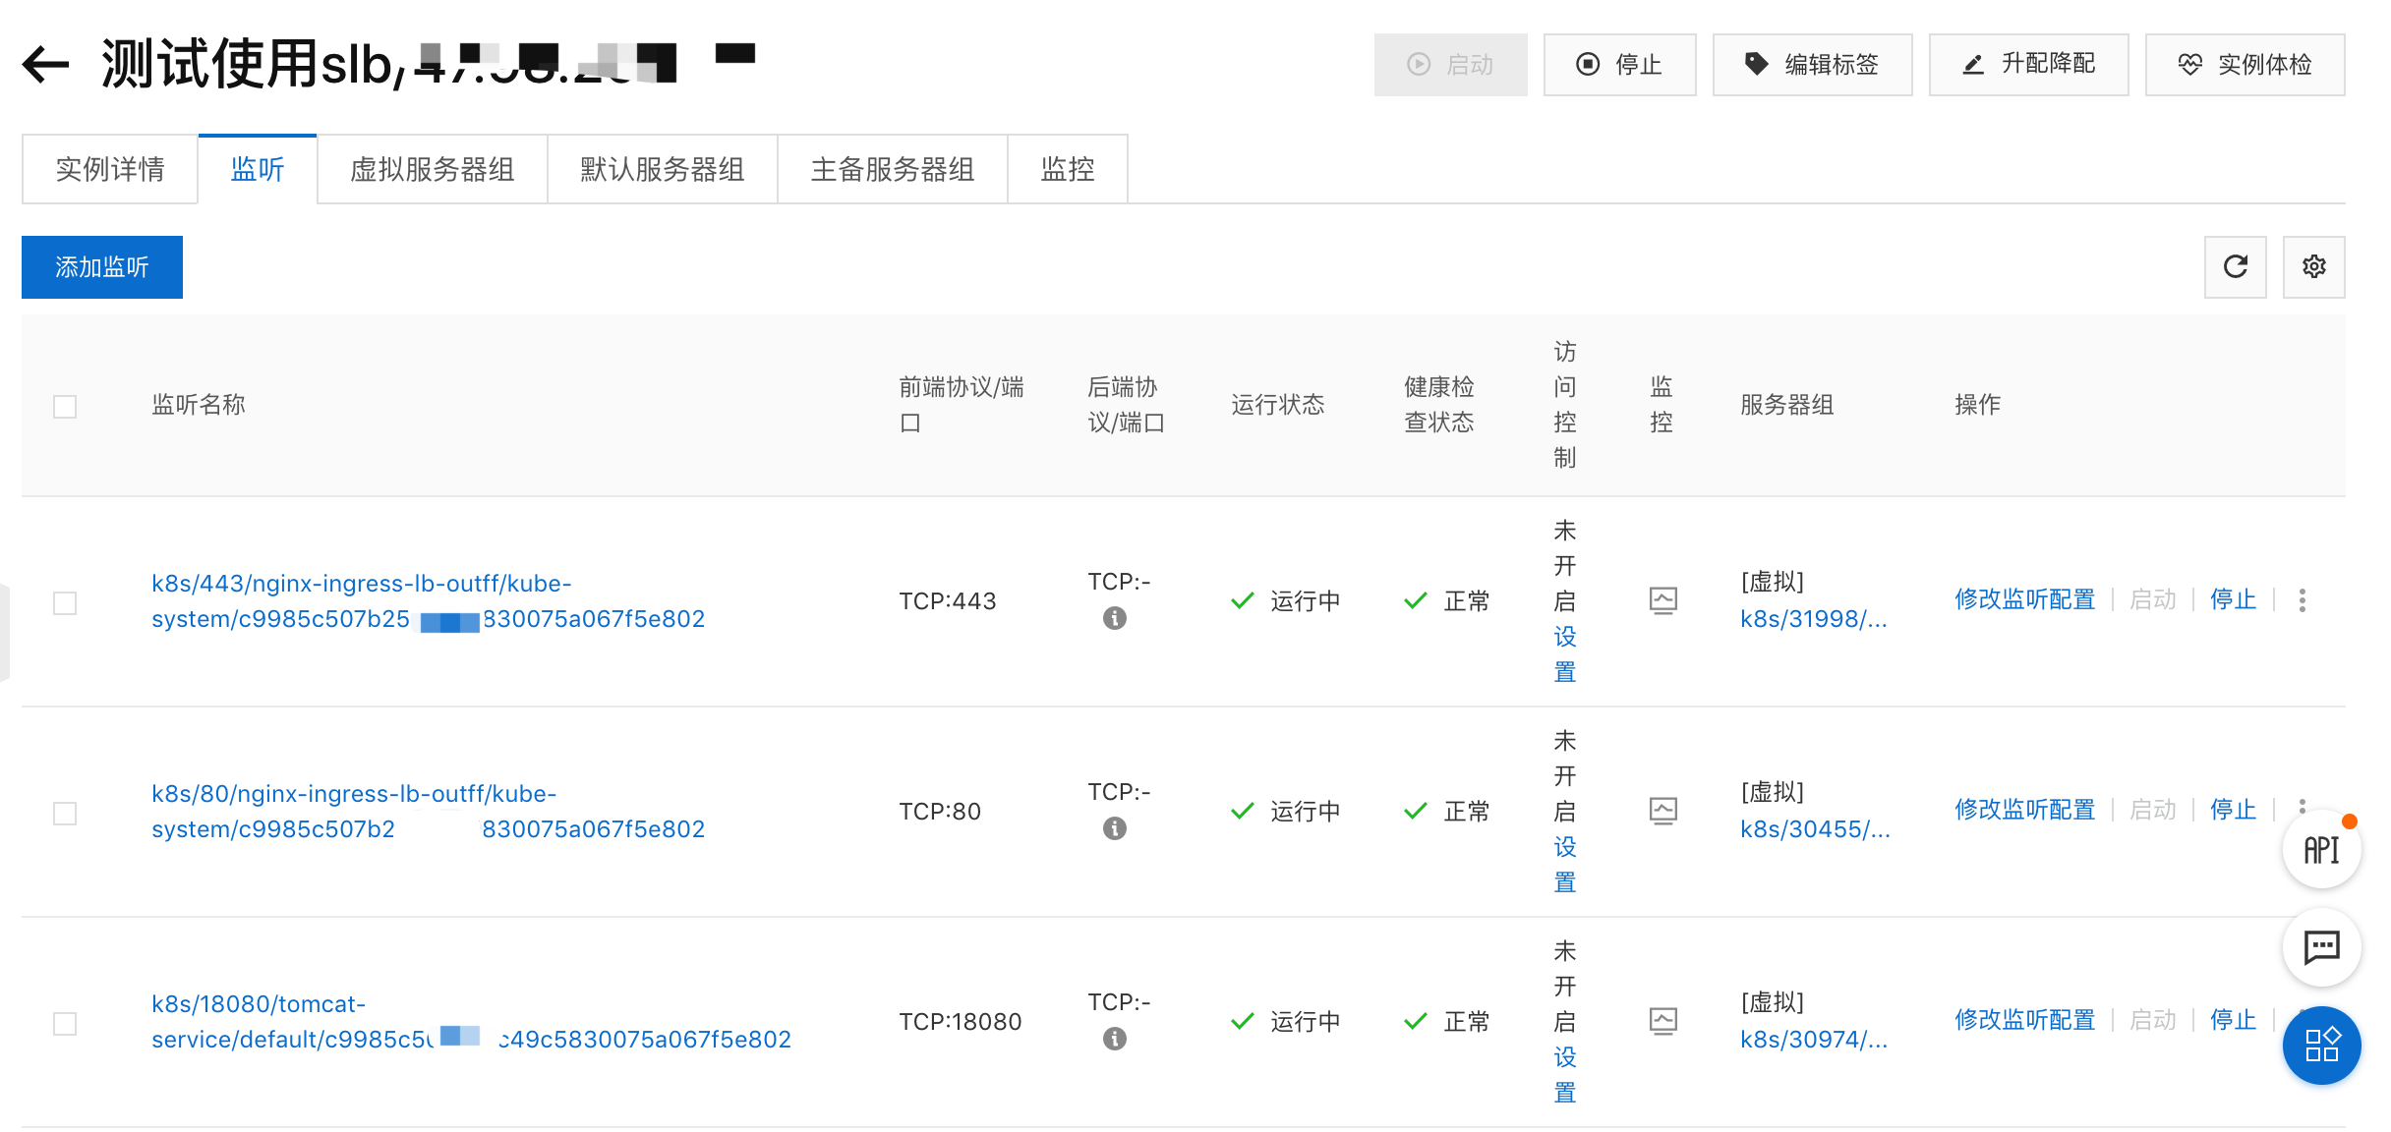Check the k8s/18080 tomcat-service listener row
The width and height of the screenshot is (2391, 1132).
65,1023
